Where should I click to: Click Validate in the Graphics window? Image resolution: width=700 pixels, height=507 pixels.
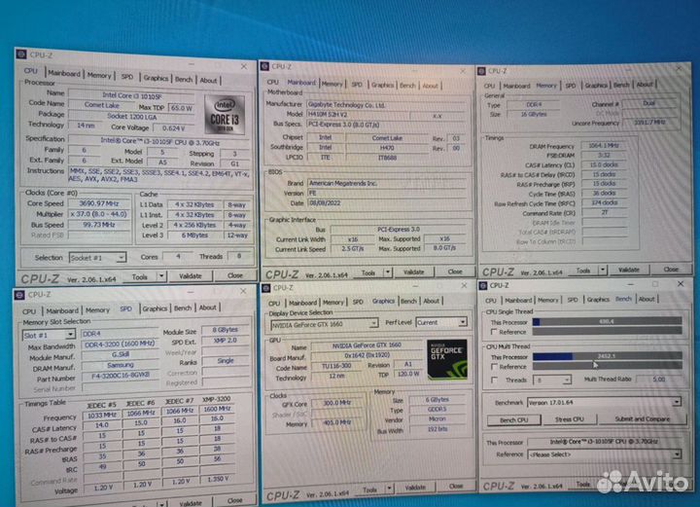tap(415, 488)
